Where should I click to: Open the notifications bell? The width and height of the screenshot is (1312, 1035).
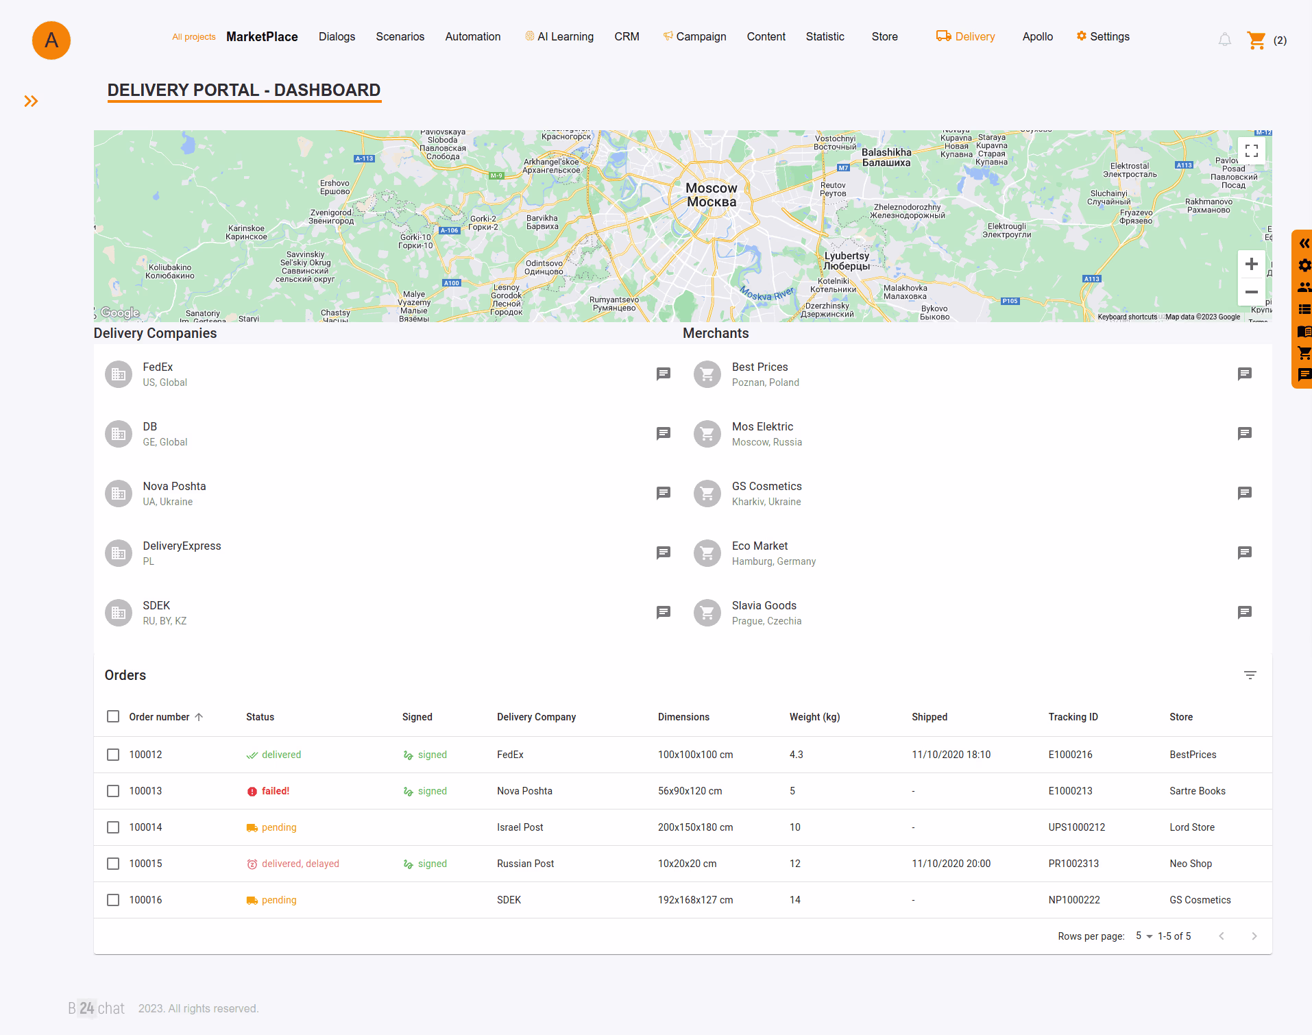(1224, 40)
